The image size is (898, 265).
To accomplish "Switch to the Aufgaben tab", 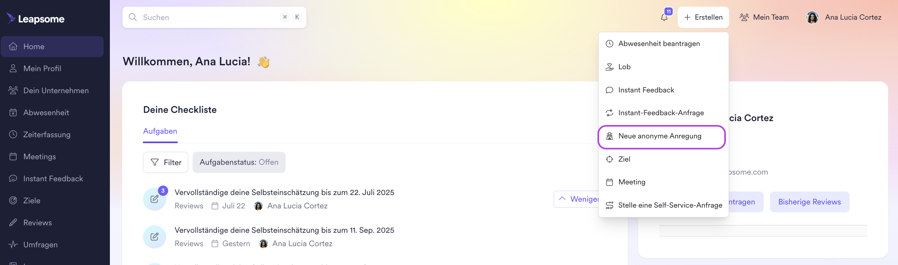I will (x=160, y=131).
